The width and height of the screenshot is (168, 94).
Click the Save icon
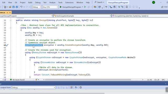point(13,7)
